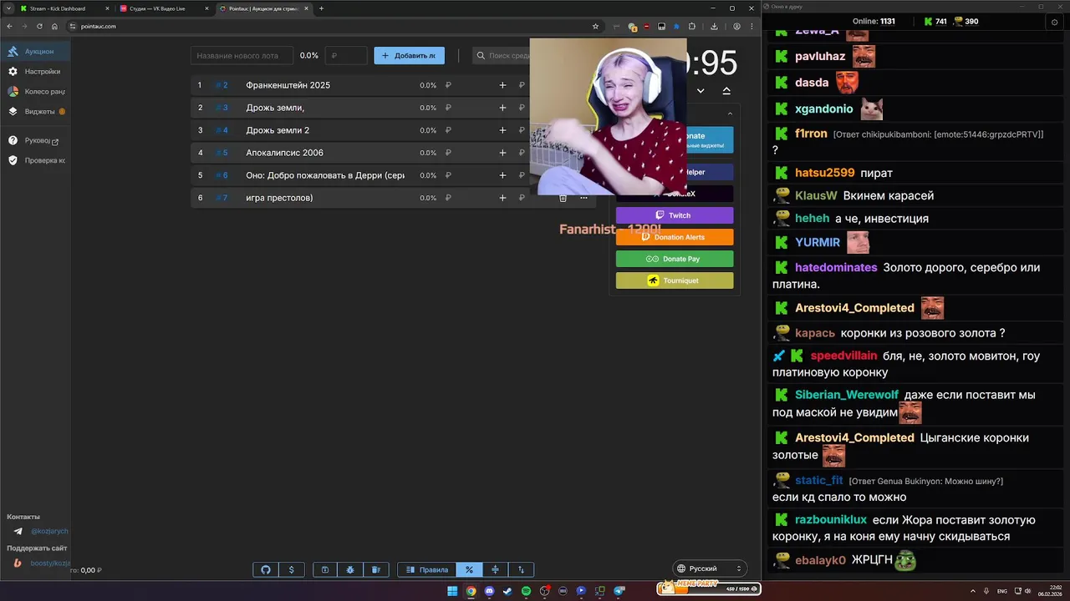Click the #5 ID on Апокалипсис row
Image resolution: width=1070 pixels, height=601 pixels.
222,153
